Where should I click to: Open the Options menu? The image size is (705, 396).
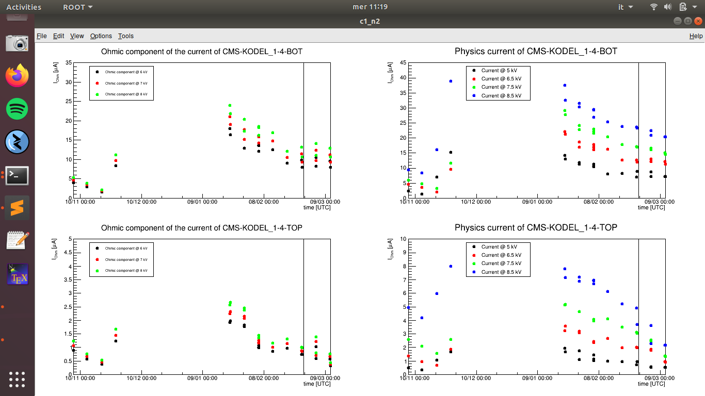[101, 36]
